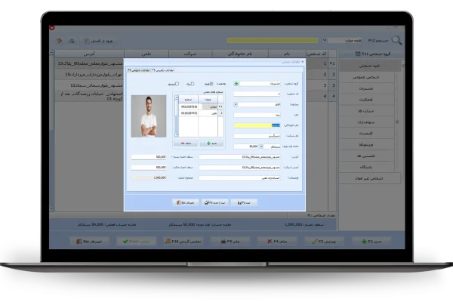The image size is (453, 302).
Task: Click the floppy disk icon on ثبت F2
Action: point(239,202)
